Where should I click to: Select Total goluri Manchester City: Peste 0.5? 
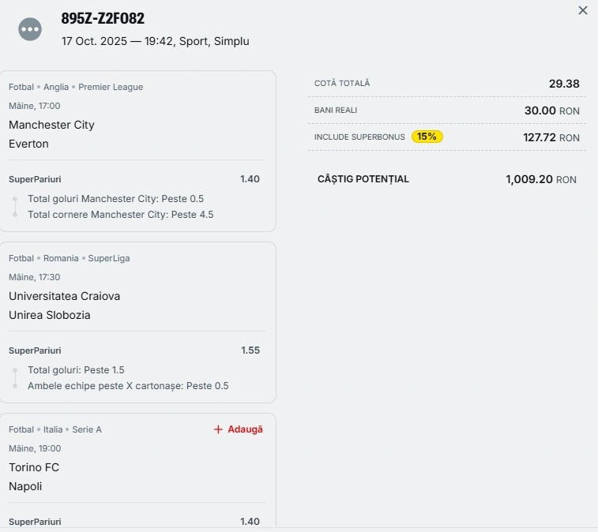115,199
